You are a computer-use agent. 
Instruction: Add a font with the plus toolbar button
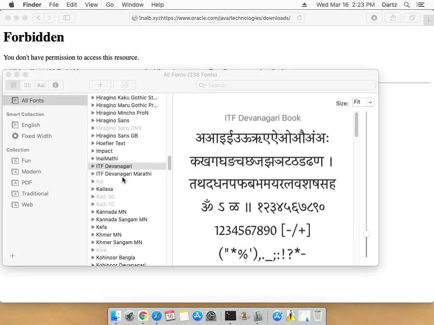coord(100,85)
